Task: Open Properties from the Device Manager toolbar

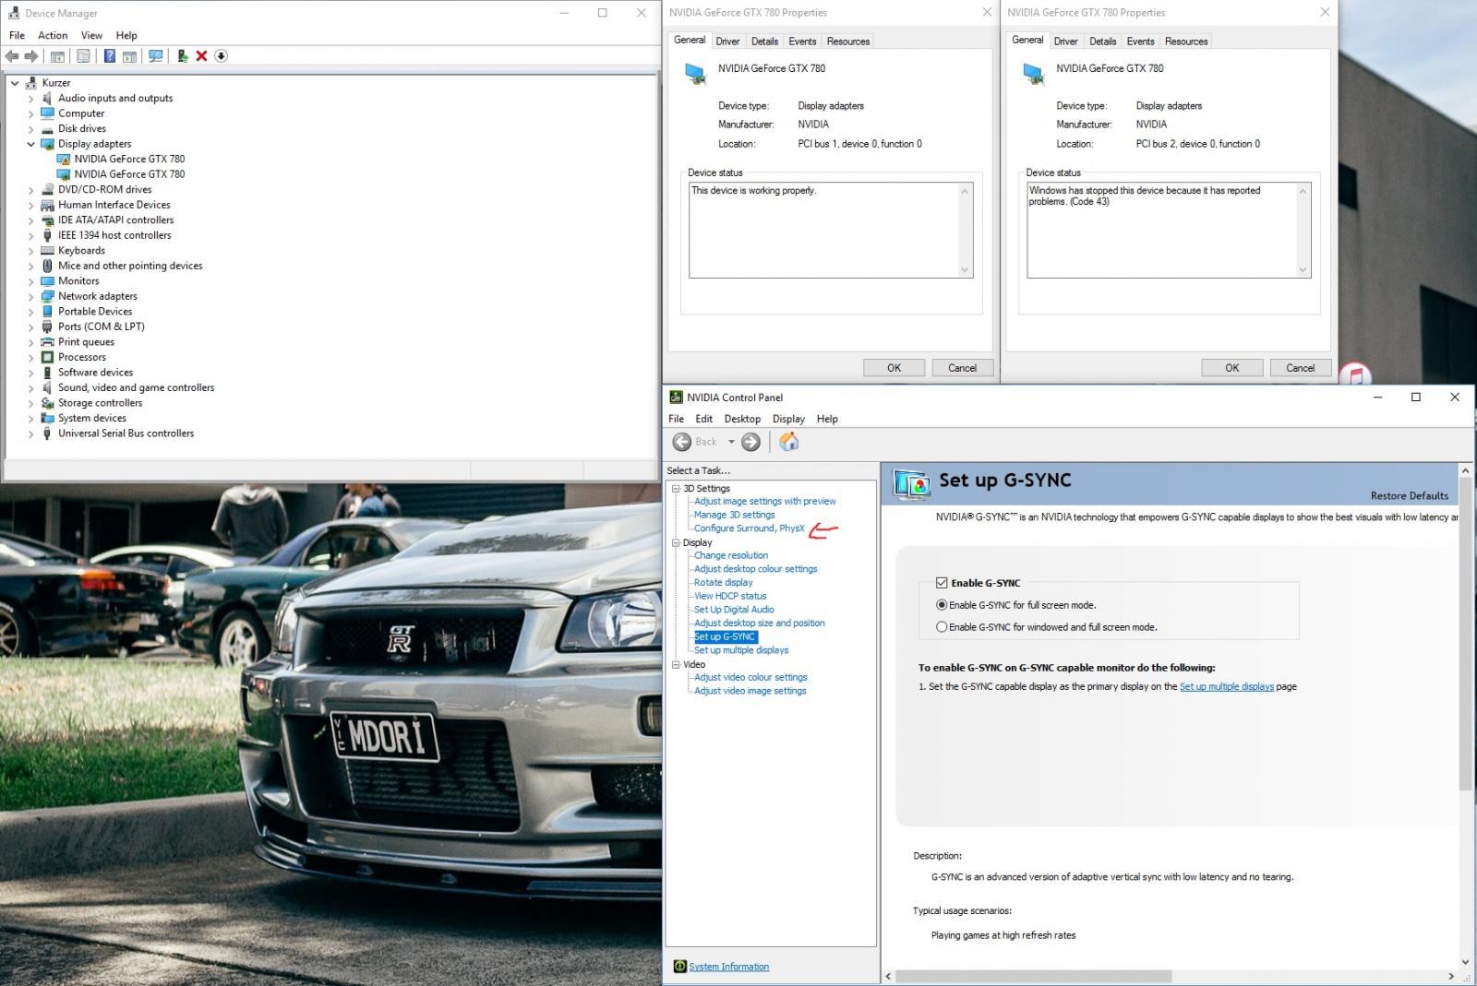Action: [x=83, y=56]
